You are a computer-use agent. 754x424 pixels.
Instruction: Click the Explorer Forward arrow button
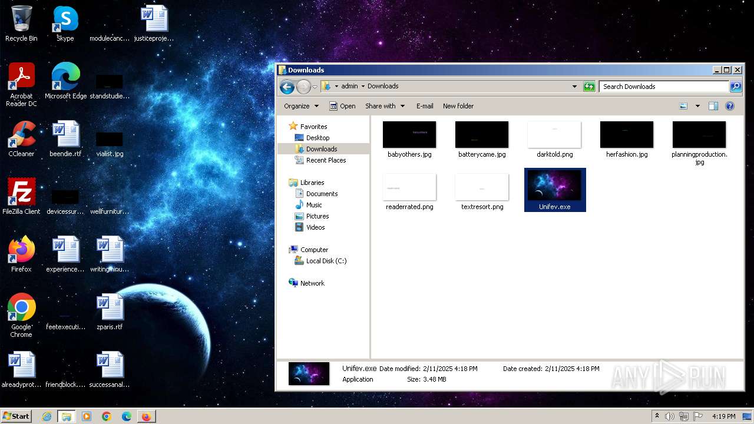pos(303,87)
